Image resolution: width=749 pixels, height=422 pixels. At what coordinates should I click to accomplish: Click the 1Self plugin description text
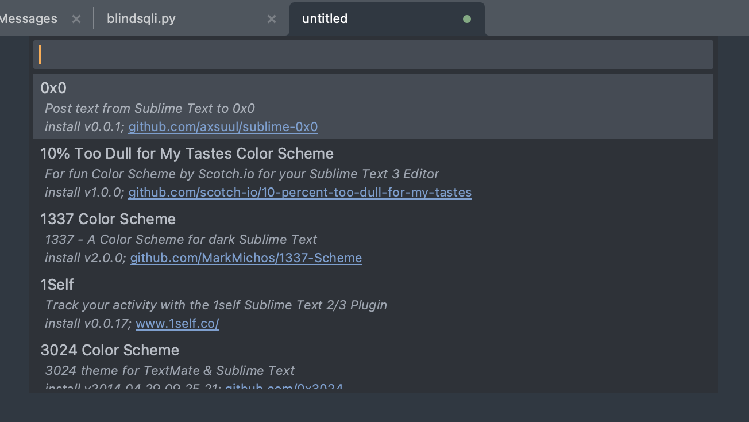click(216, 305)
